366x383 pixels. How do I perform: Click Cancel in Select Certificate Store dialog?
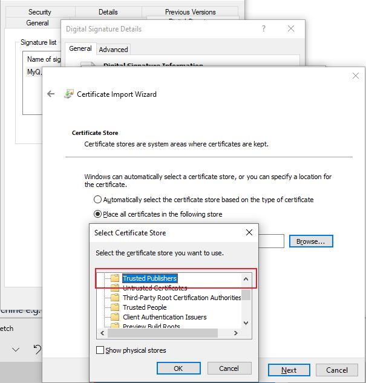[x=229, y=368]
